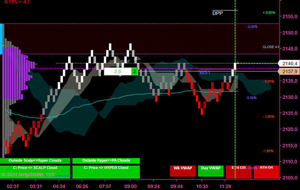
Task: Click the -0,19% = -4,1 change readout
Action: pyautogui.click(x=16, y=2)
